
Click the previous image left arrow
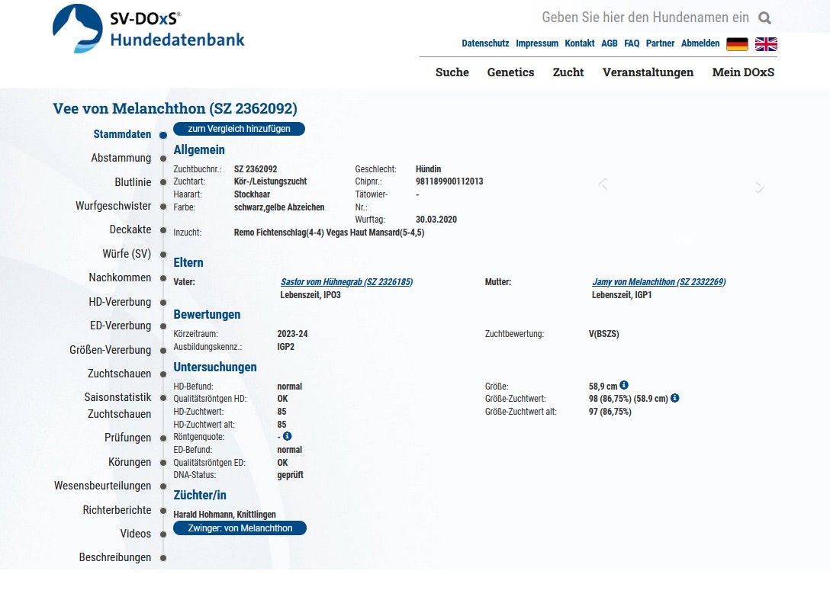(x=603, y=184)
